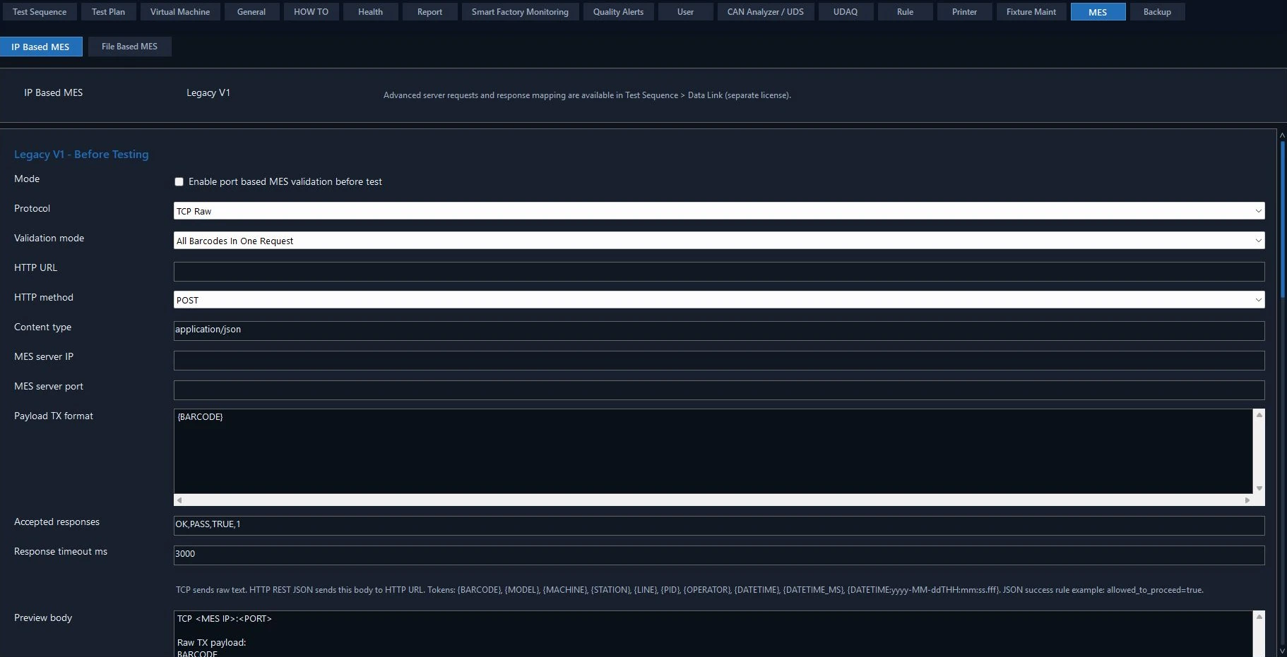Open Smart Factory Monitoring tab
This screenshot has height=657, width=1287.
[520, 12]
